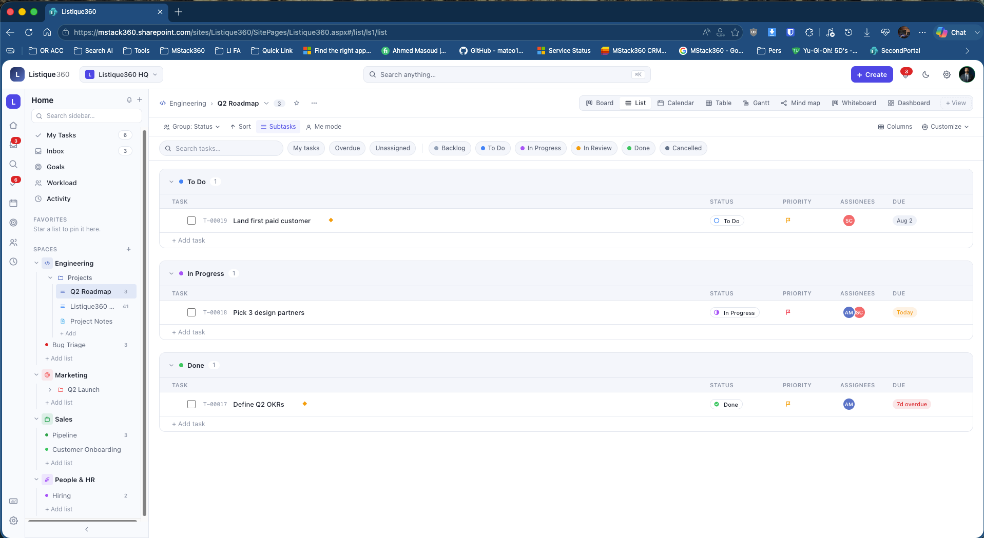Image resolution: width=984 pixels, height=538 pixels.
Task: Open the Customize dropdown
Action: (x=945, y=127)
